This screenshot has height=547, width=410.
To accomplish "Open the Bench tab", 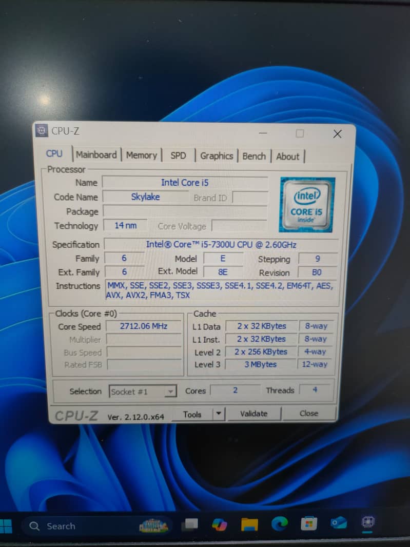I will click(x=254, y=157).
